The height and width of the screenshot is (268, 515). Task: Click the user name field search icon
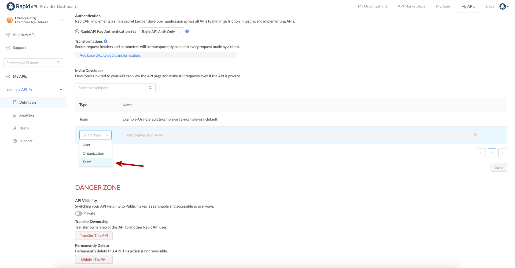476,135
